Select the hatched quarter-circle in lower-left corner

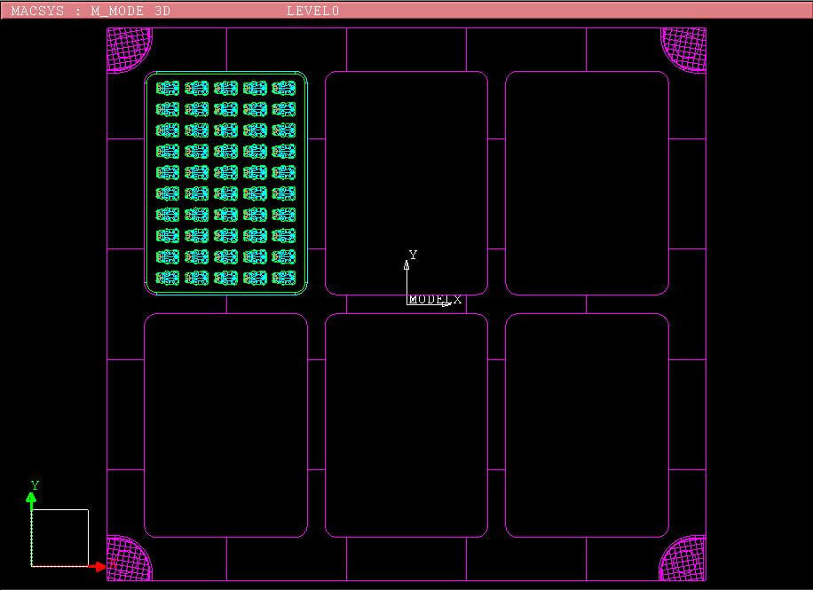(x=129, y=558)
